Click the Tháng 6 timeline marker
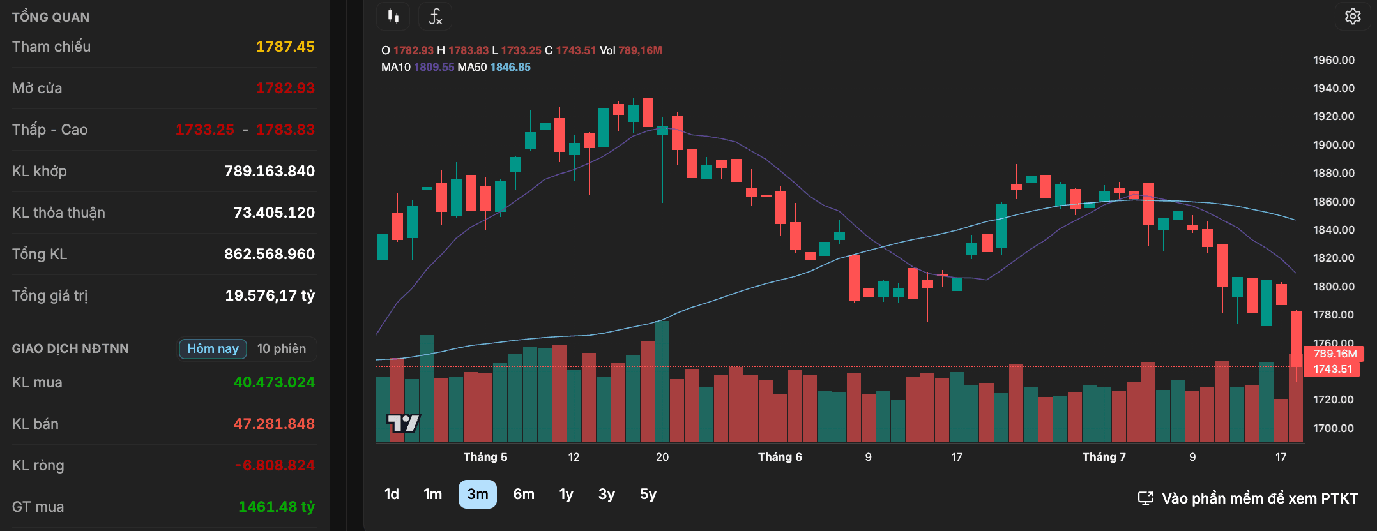The height and width of the screenshot is (531, 1377). click(780, 457)
